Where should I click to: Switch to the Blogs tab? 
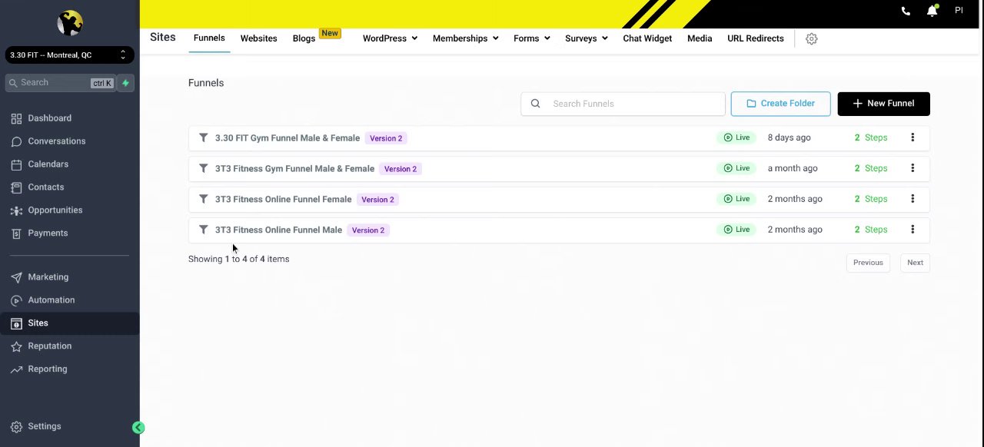(304, 38)
